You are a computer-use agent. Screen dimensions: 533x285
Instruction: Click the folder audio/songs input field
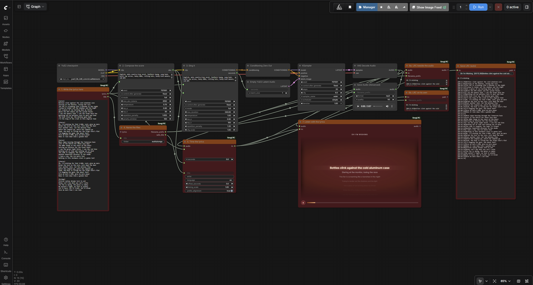pos(143,142)
